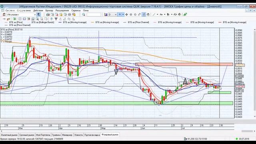Click the 'ВТБ ао [Bollinger Bands]' legend entry

pyautogui.click(x=43, y=22)
